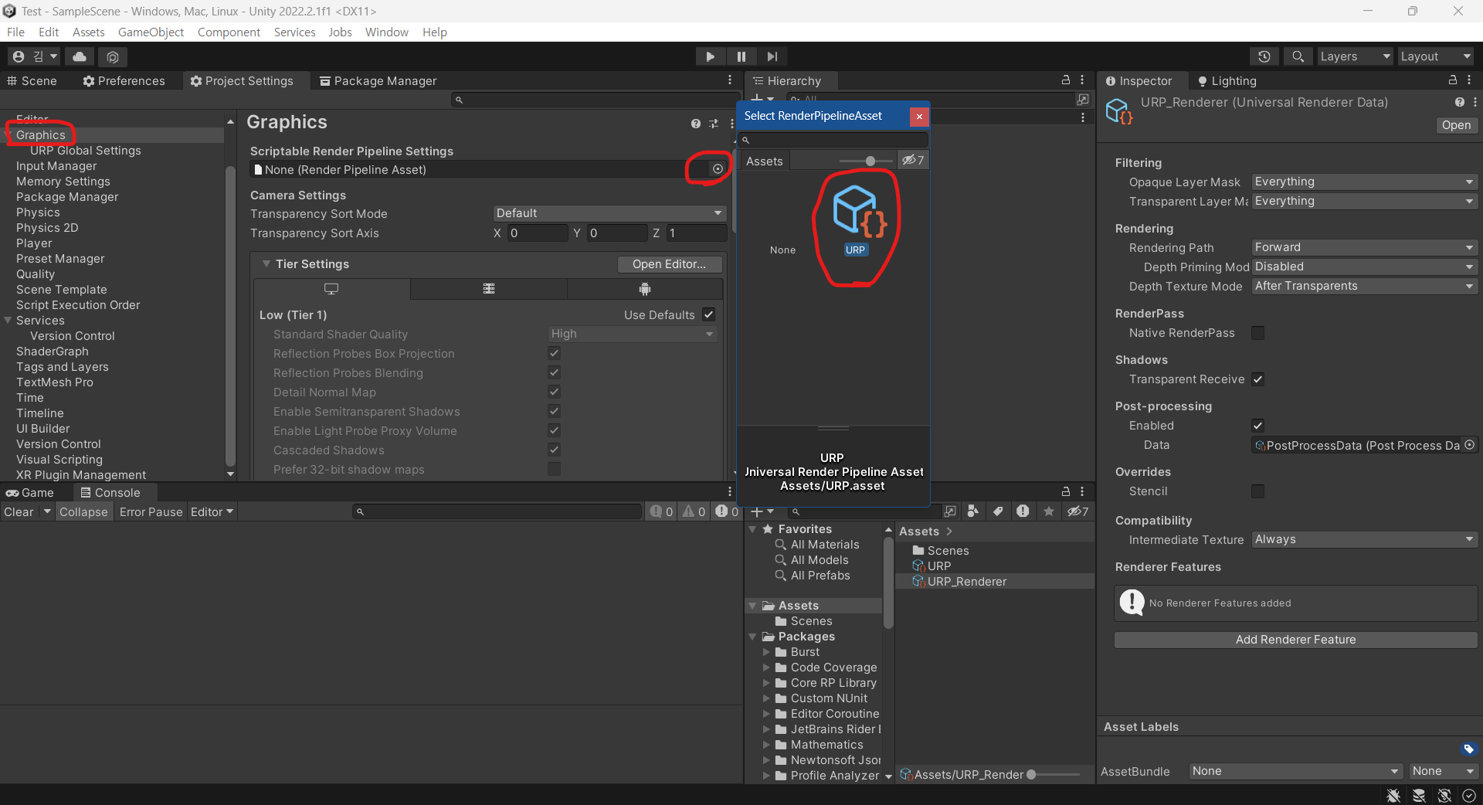Click the Open button in Inspector
The height and width of the screenshot is (805, 1483).
[x=1456, y=125]
